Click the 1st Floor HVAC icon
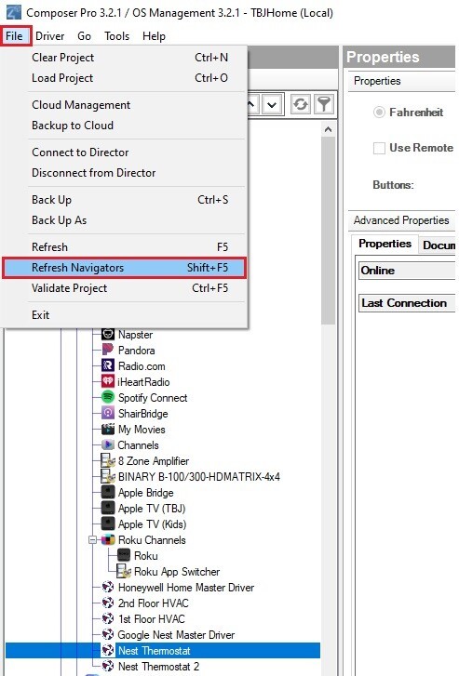 coord(107,618)
